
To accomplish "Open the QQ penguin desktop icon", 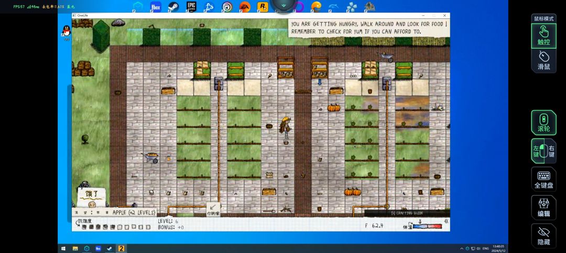I will 67,31.
